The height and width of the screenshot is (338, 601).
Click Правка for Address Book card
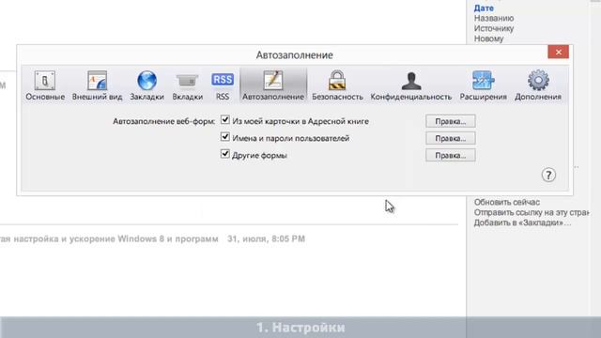(x=451, y=121)
